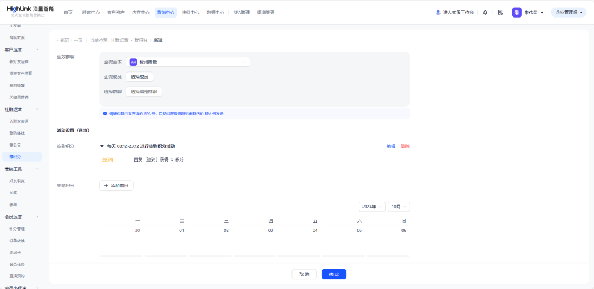Open 复购提醒 in sidebar

[17, 86]
